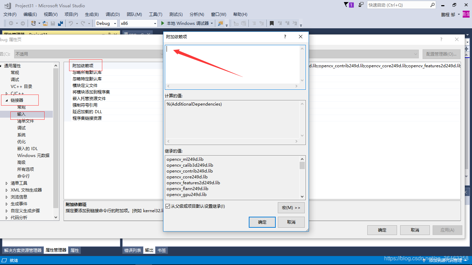Open the 工具(T) menu
Viewport: 472px width, 265px height.
click(155, 14)
